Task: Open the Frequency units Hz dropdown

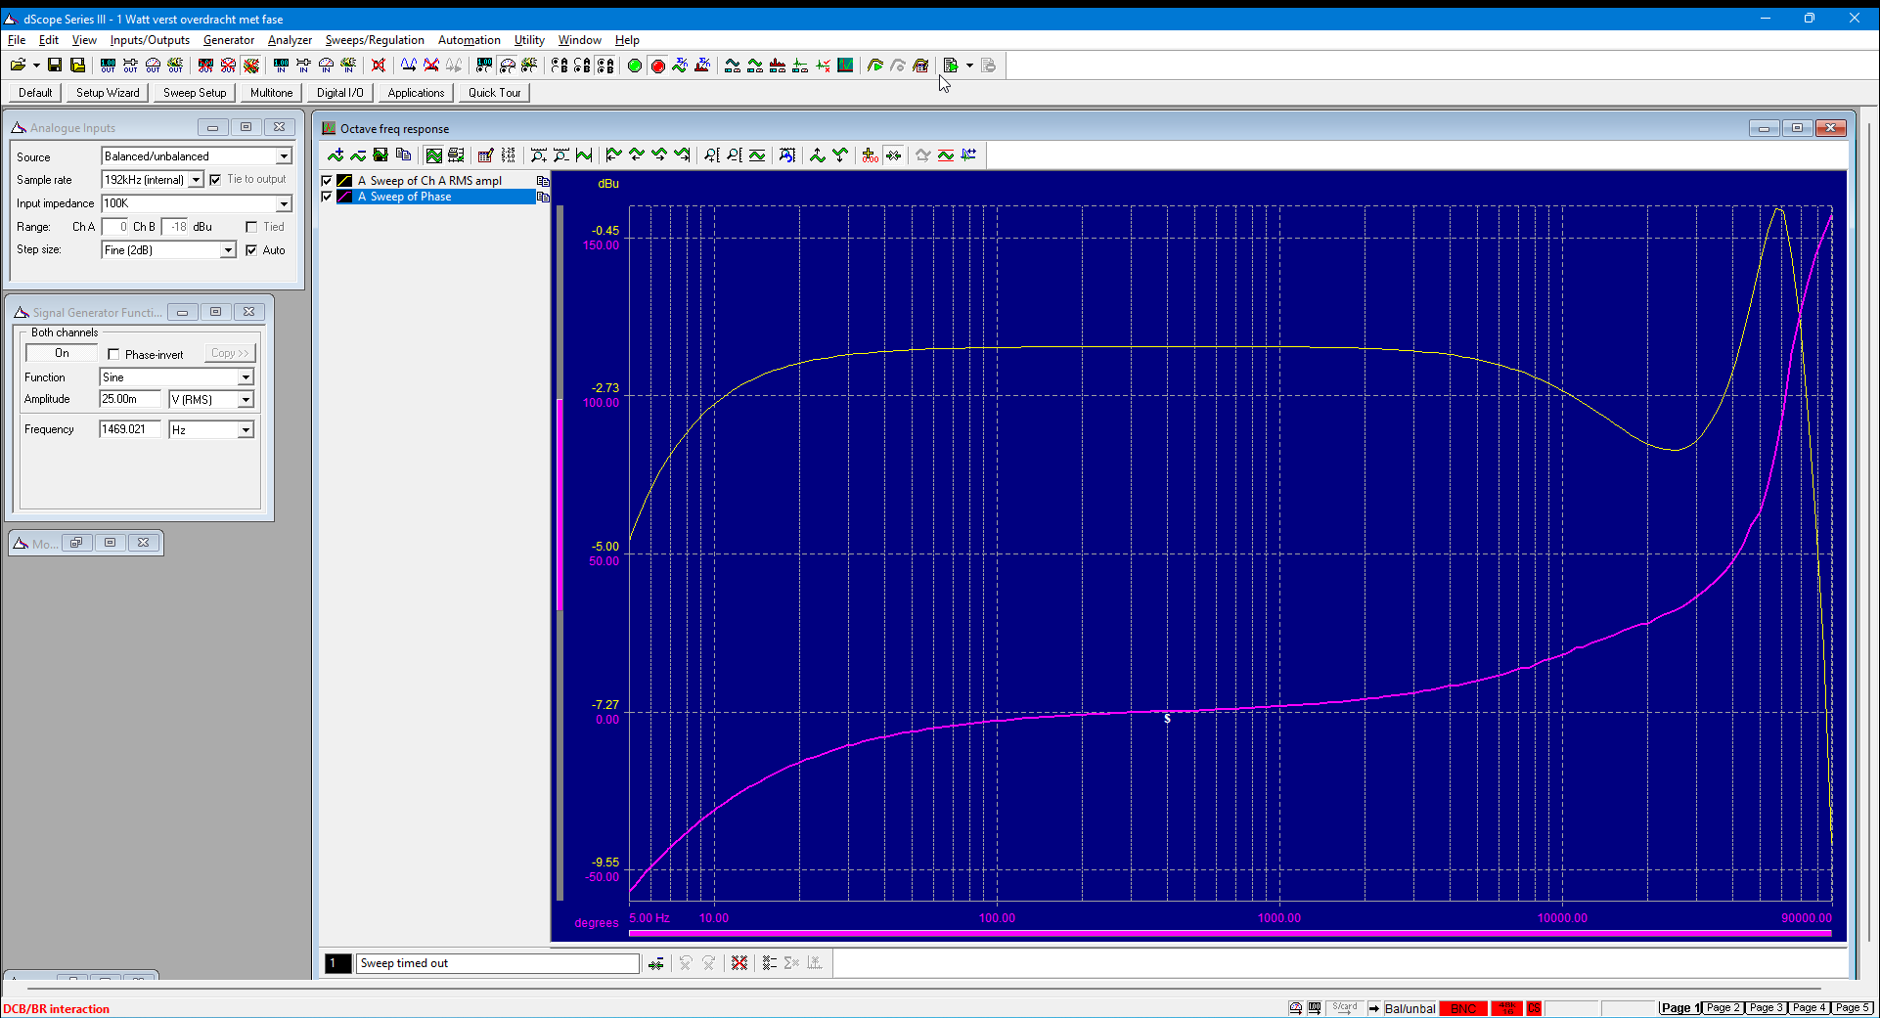Action: tap(246, 430)
